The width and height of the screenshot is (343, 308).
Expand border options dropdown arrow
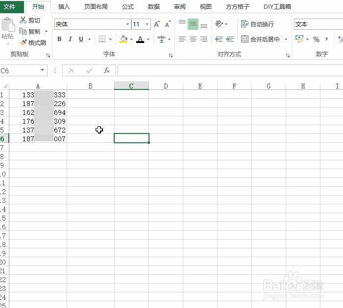click(x=110, y=39)
